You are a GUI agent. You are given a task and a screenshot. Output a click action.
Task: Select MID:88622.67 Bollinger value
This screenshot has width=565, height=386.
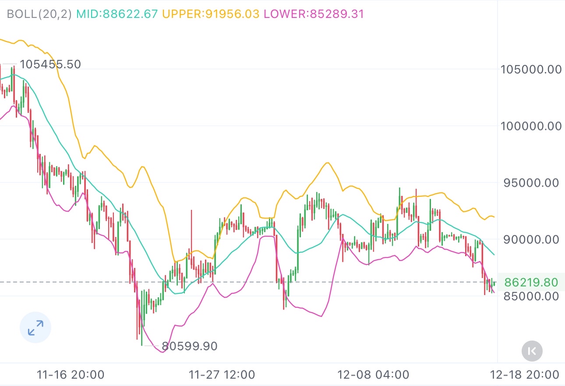point(117,14)
